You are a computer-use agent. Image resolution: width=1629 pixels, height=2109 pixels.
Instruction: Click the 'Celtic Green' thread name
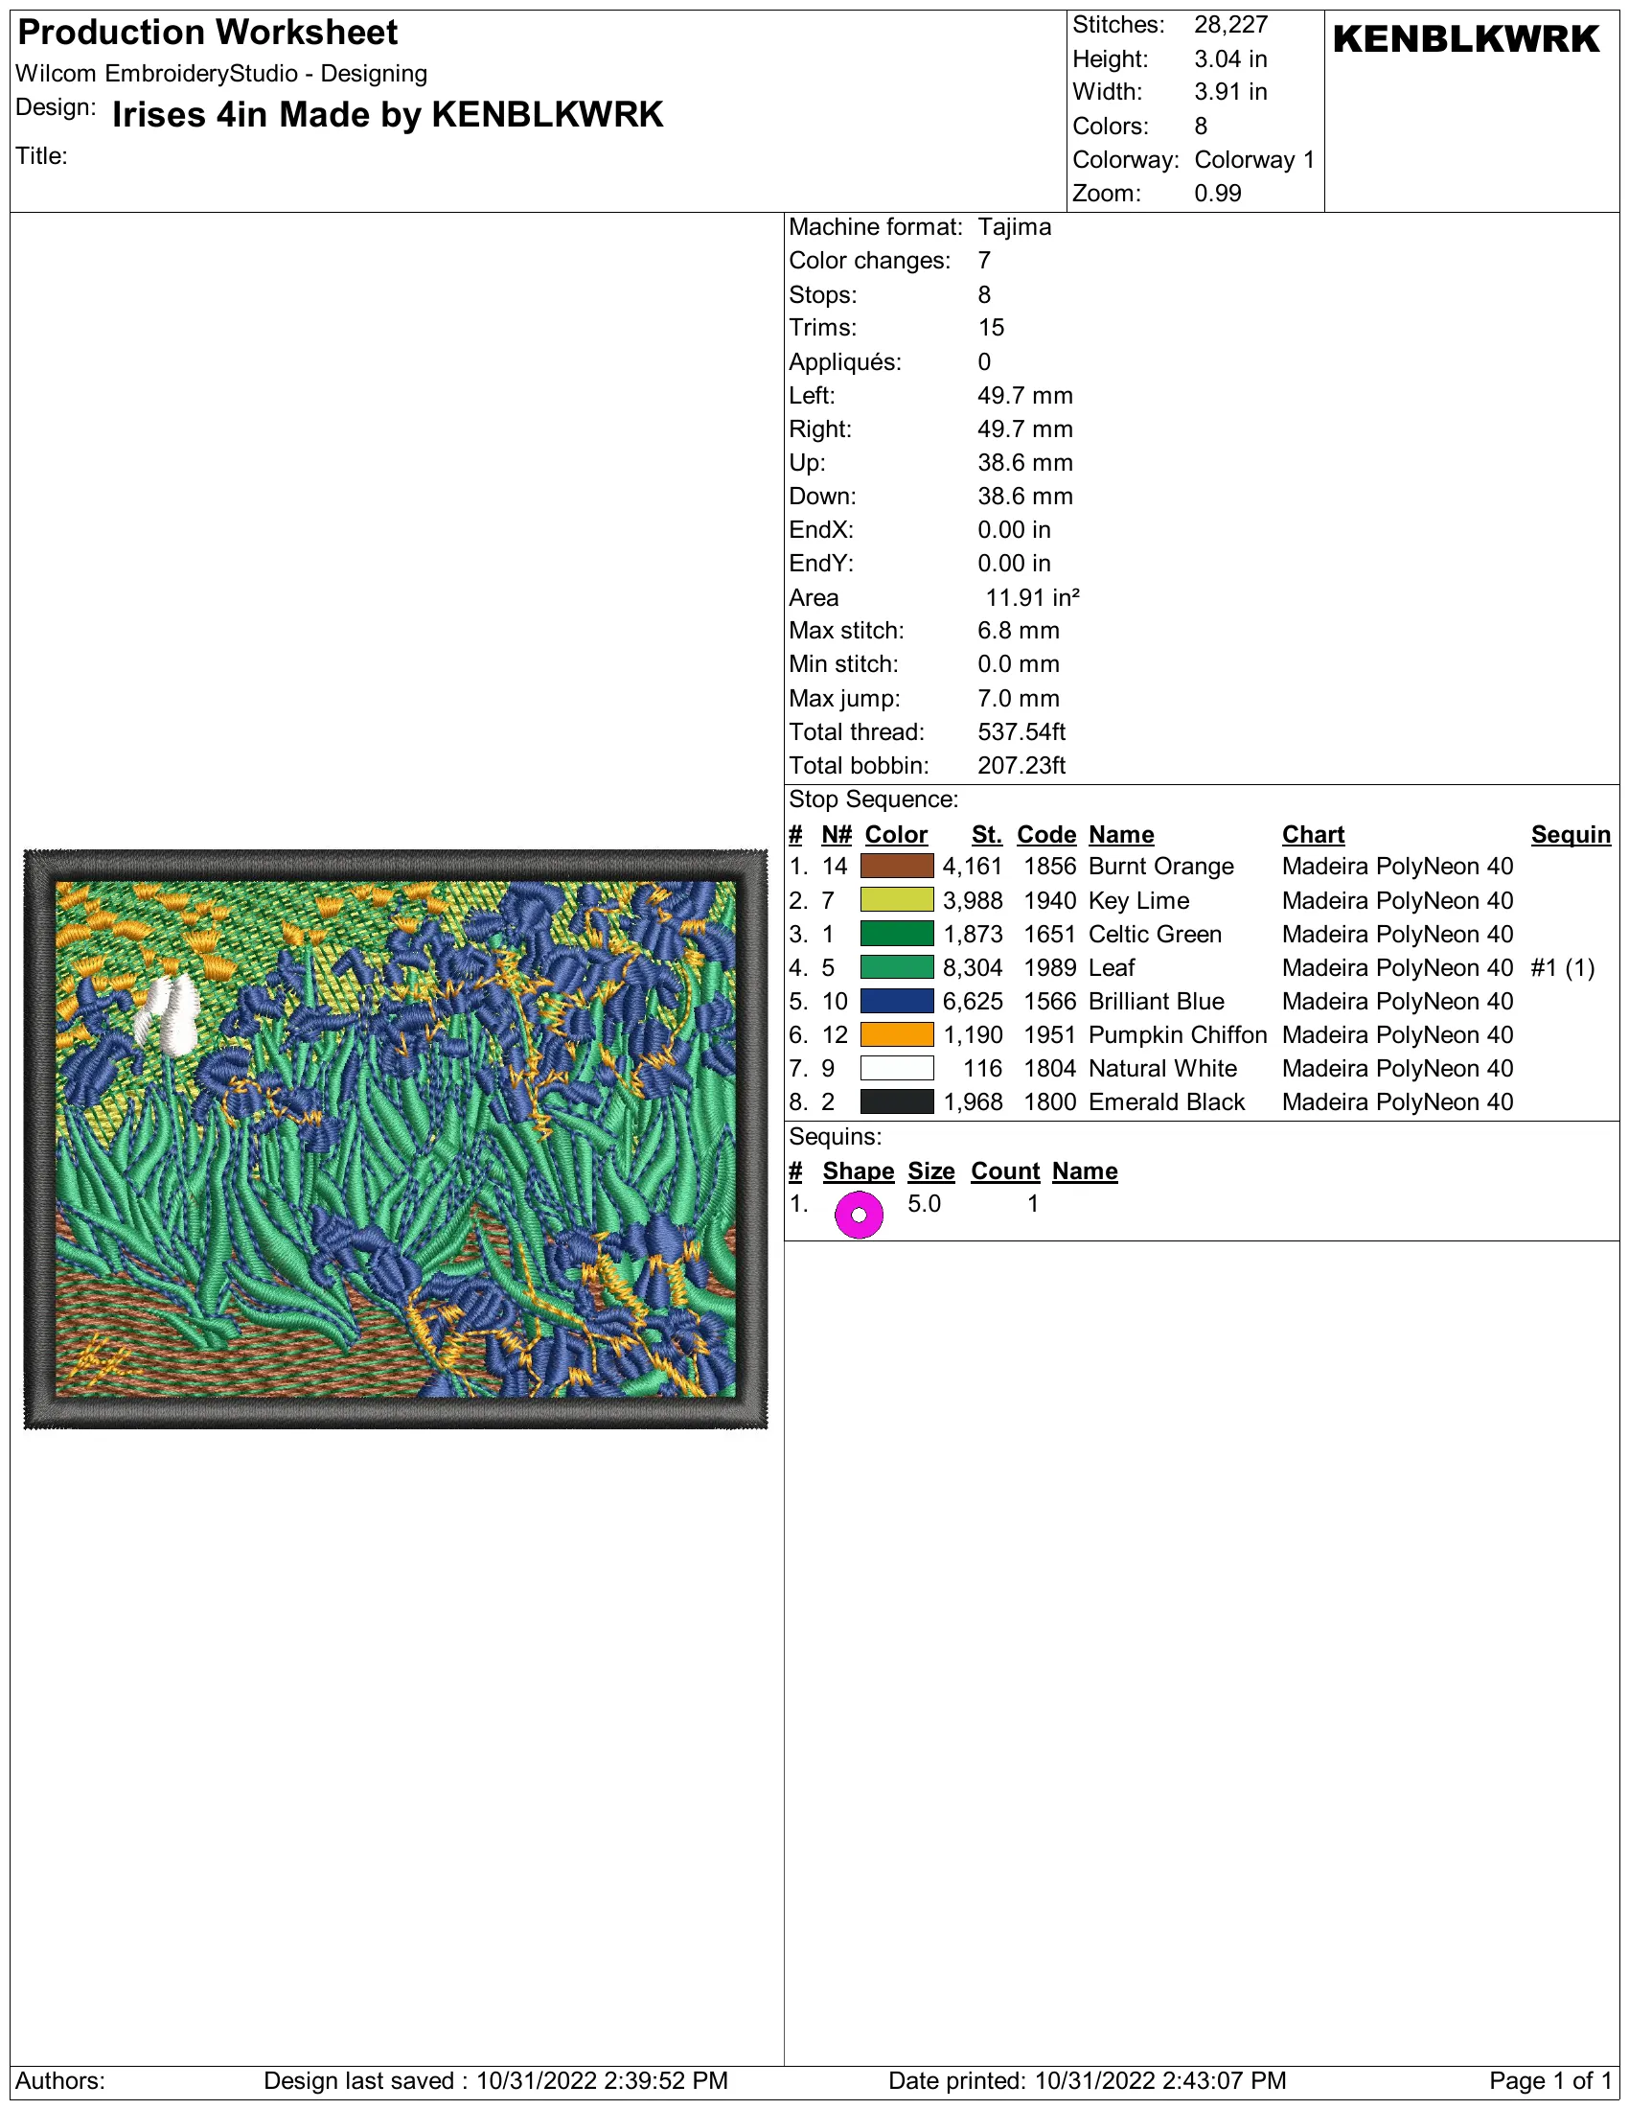point(1156,934)
